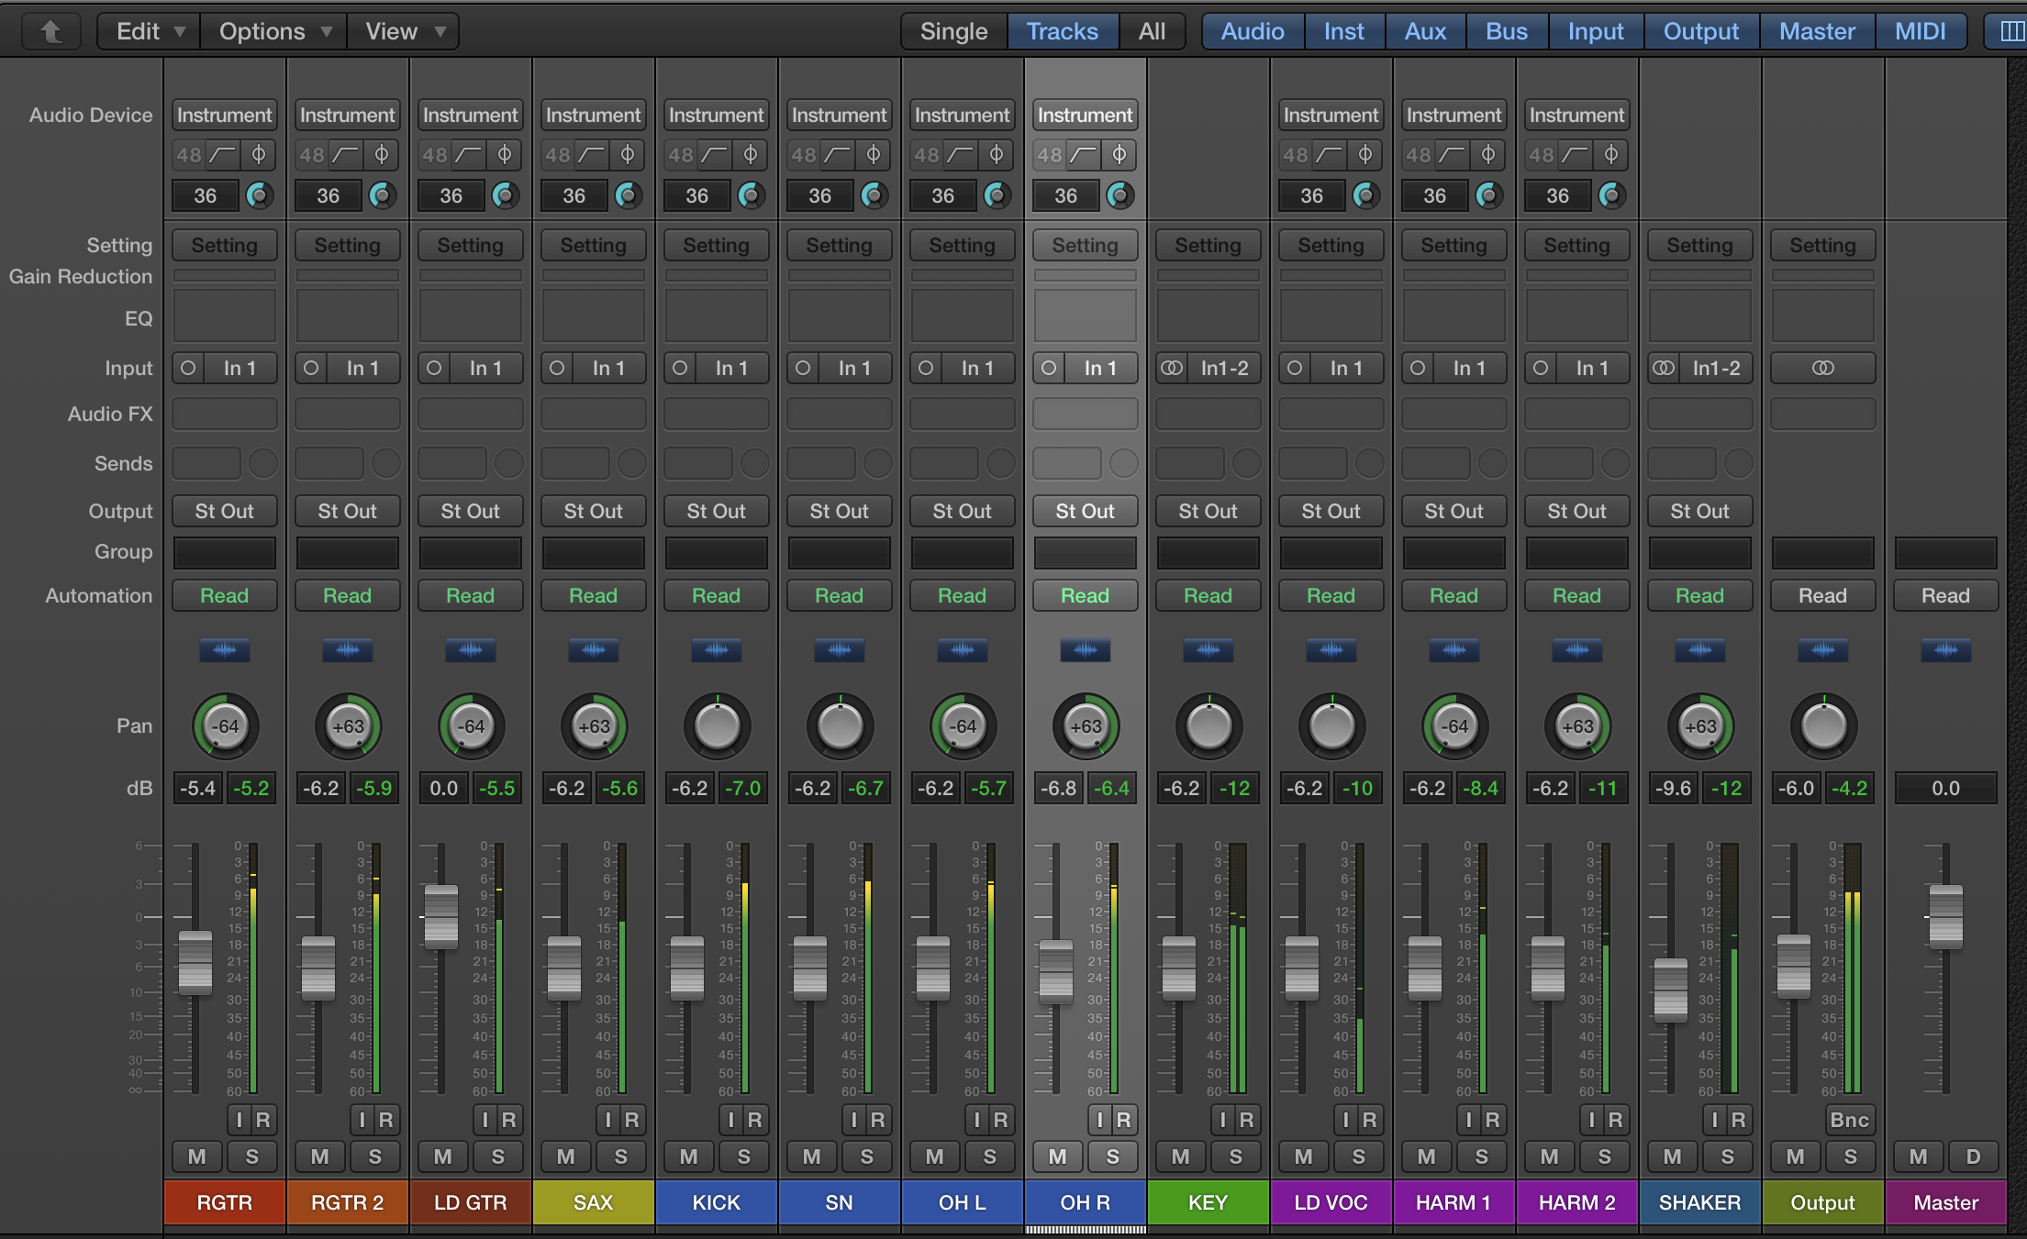Image resolution: width=2027 pixels, height=1239 pixels.
Task: Toggle phase invert icon on RGTR channel
Action: click(x=259, y=155)
